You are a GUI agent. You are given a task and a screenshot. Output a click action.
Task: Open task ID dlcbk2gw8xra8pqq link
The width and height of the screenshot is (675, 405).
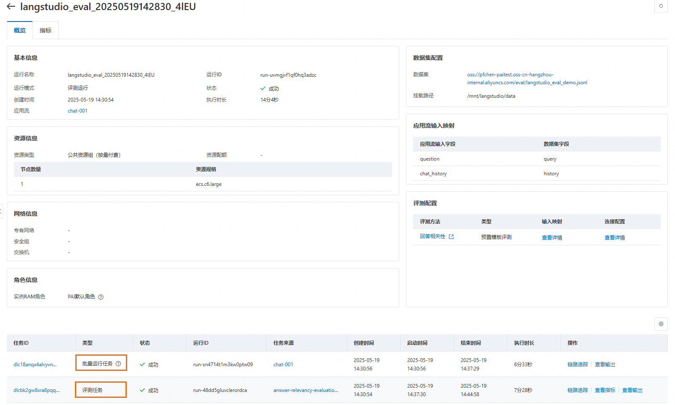[37, 390]
